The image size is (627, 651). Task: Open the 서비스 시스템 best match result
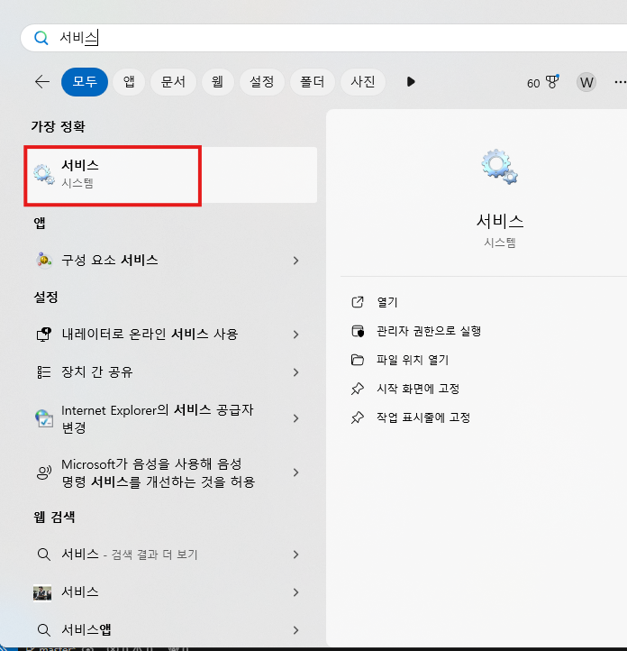point(171,175)
